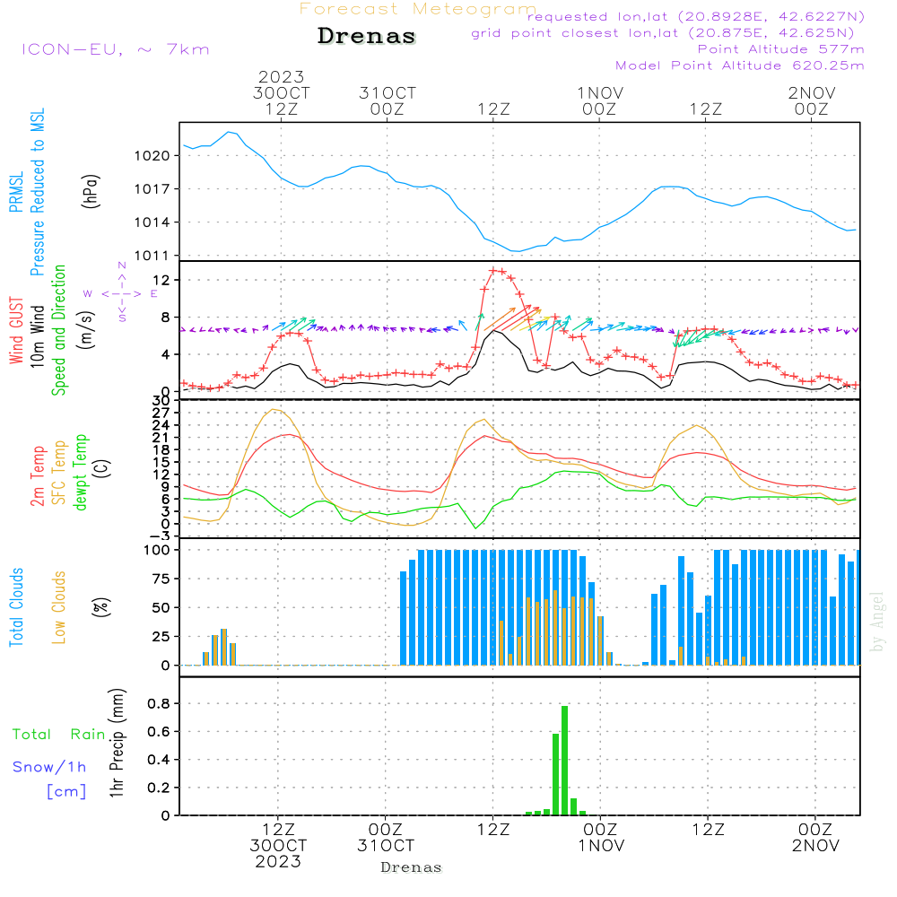The width and height of the screenshot is (897, 897).
Task: Click the small 'Drenas' caption at bottom
Action: pos(412,867)
